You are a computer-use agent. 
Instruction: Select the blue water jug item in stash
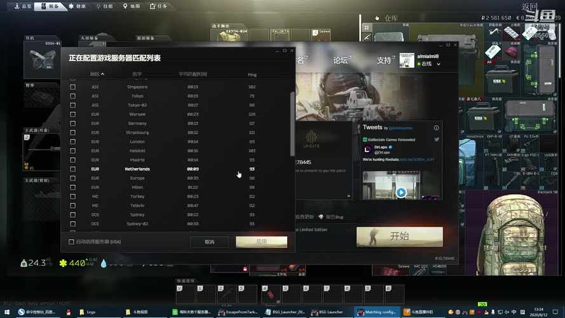467,163
